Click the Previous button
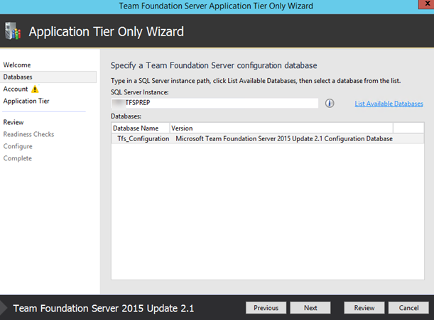The image size is (434, 320). (266, 308)
